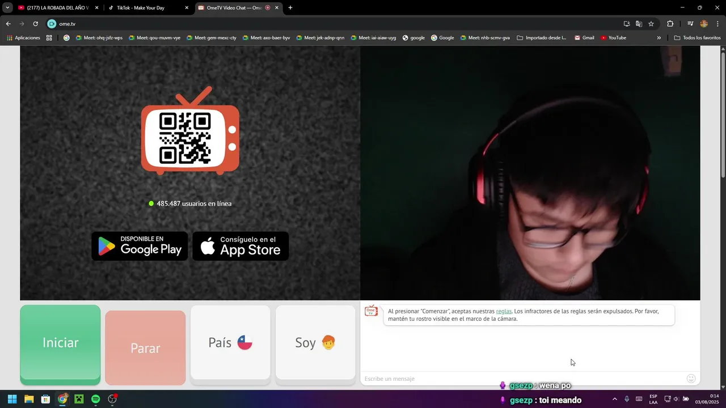Open File Explorer from taskbar
The width and height of the screenshot is (726, 408).
(29, 399)
